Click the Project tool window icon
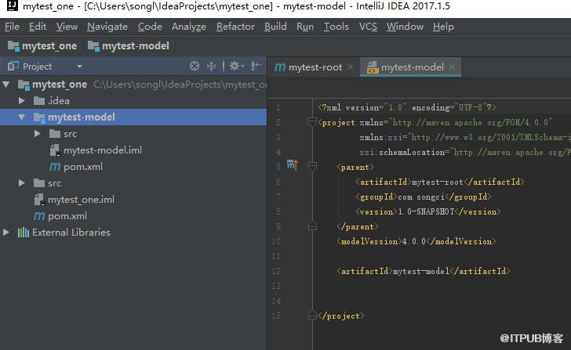This screenshot has height=350, width=571. 13,66
